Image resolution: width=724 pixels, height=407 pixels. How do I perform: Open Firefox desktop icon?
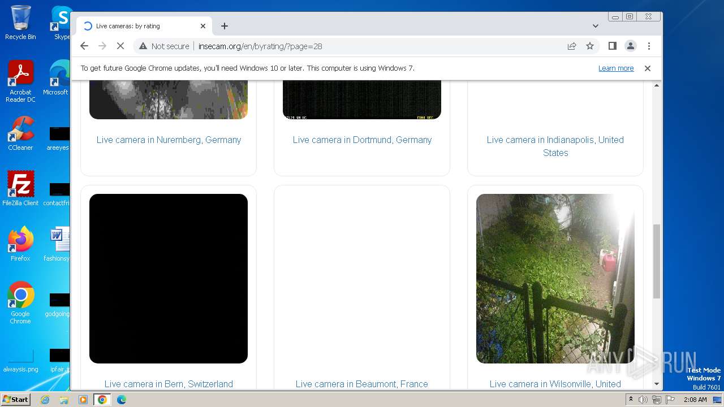click(x=20, y=244)
